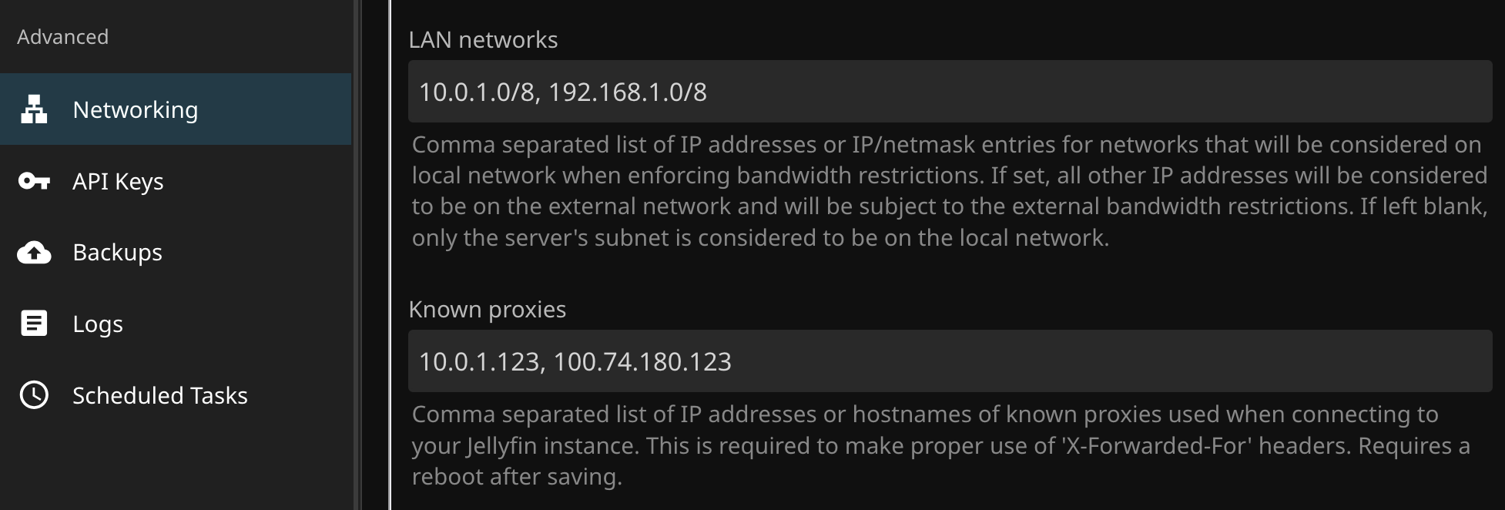Click the Known proxies help description text
Image resolution: width=1505 pixels, height=510 pixels.
pos(940,445)
